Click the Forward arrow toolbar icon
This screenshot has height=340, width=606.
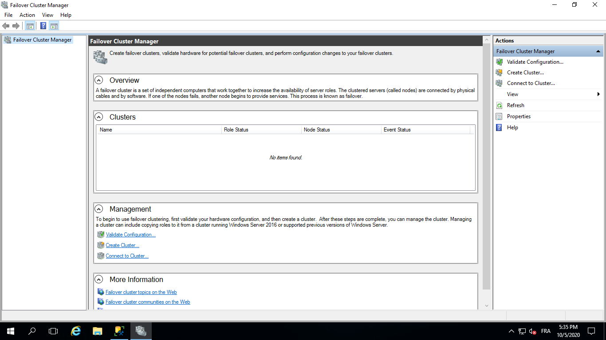(16, 26)
